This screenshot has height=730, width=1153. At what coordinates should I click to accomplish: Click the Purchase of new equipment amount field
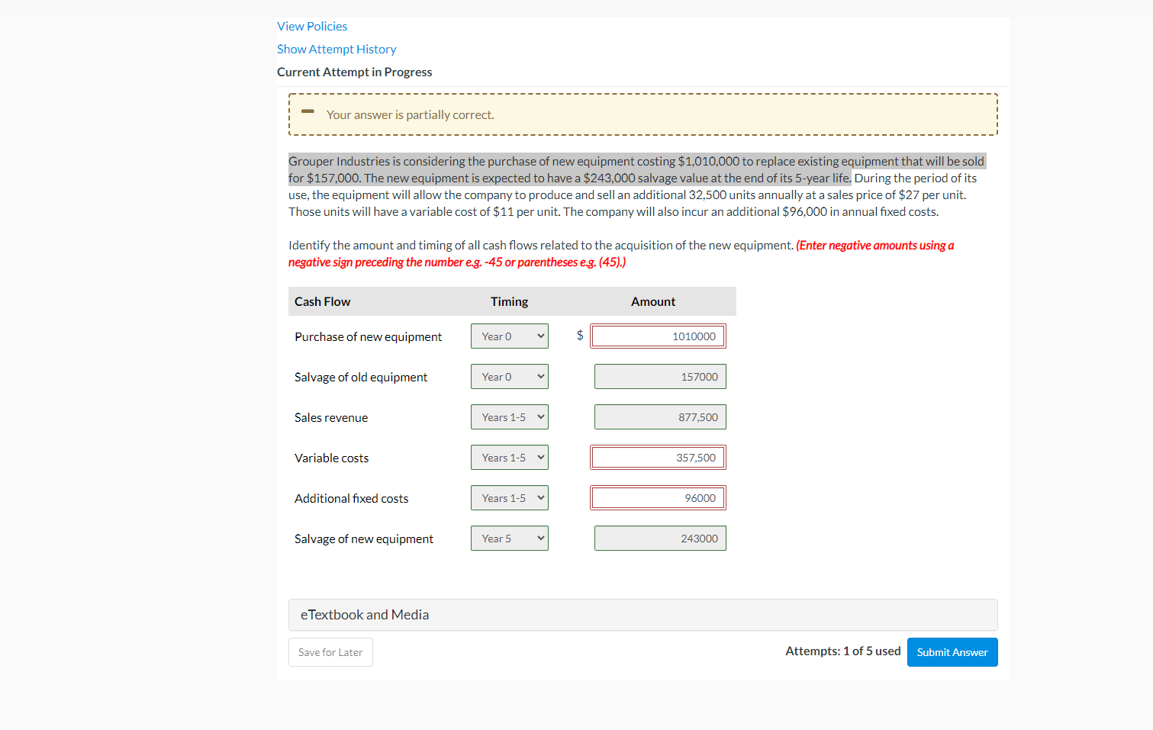point(658,336)
